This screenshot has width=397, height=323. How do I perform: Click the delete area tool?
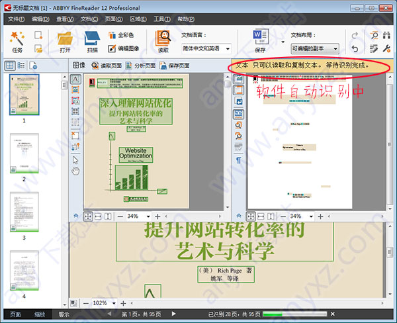tap(75, 135)
